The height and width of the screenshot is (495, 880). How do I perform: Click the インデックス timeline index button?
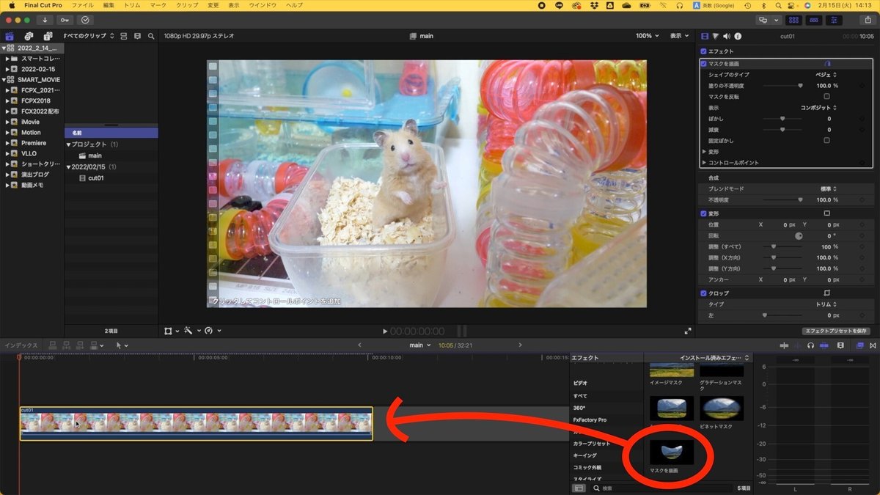click(21, 345)
